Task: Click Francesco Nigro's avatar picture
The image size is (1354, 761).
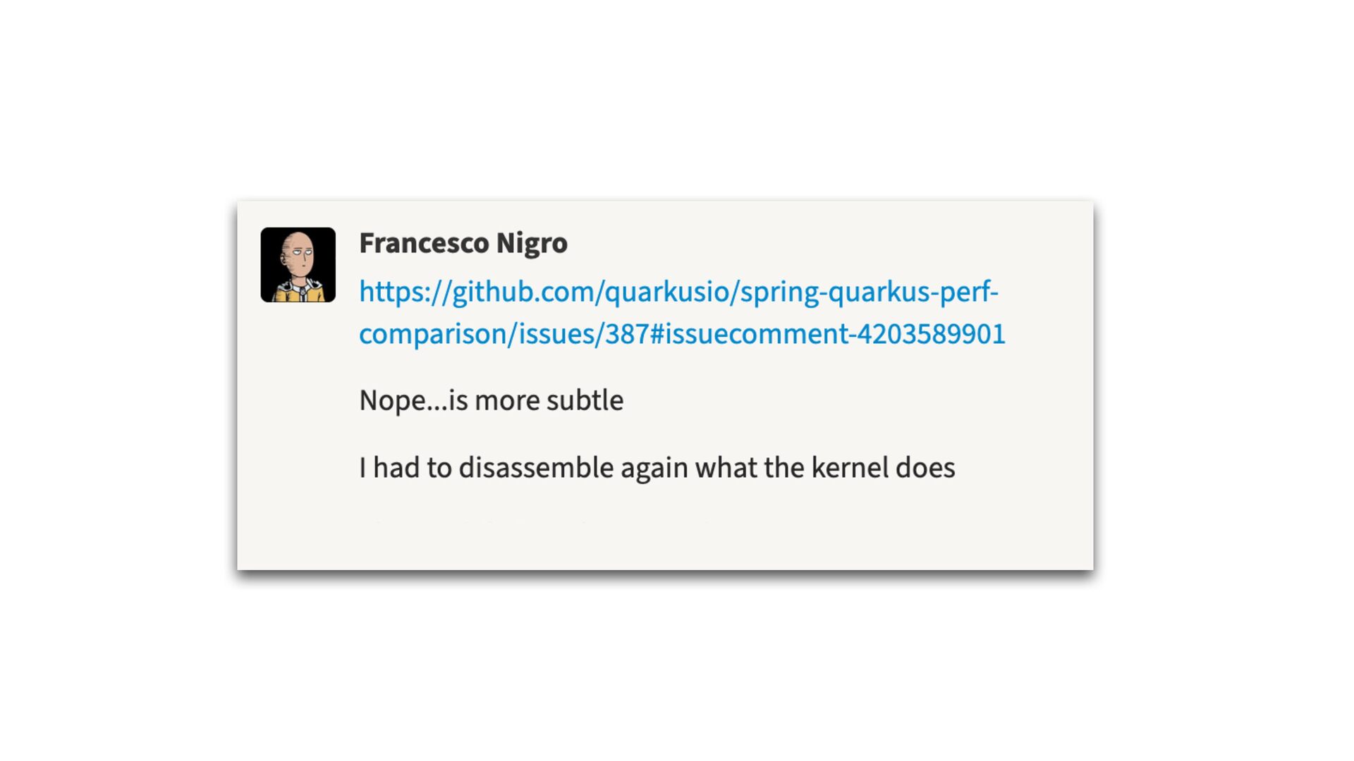Action: pyautogui.click(x=298, y=265)
